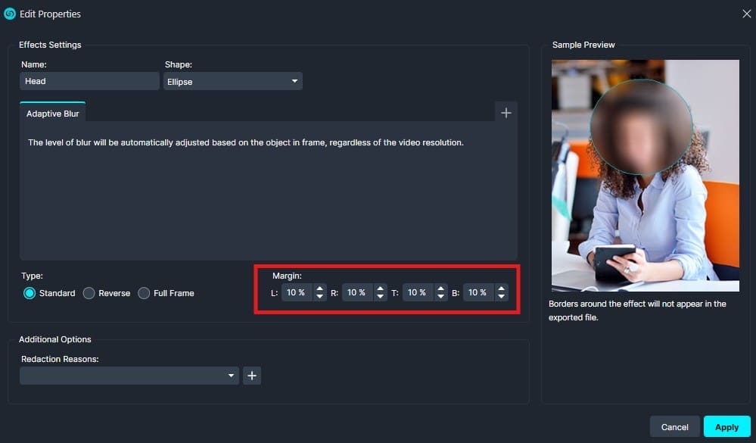This screenshot has width=756, height=443.
Task: Increase right margin with up arrow
Action: tap(380, 289)
